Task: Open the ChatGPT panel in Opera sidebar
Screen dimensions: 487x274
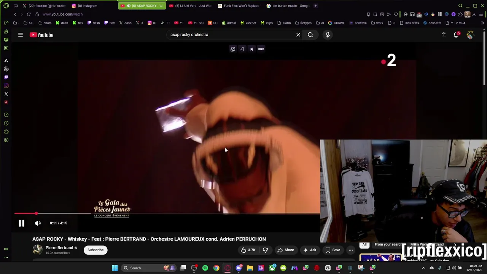Action: 6,69
